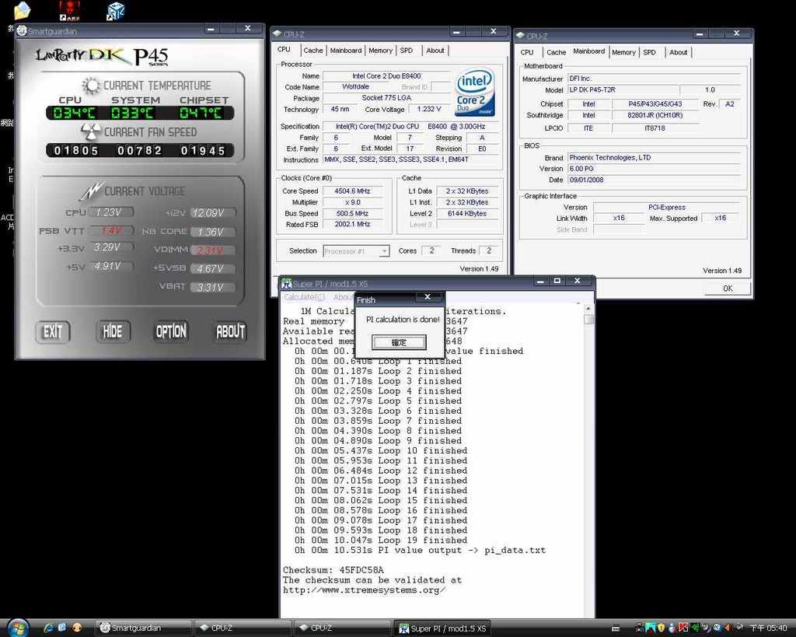This screenshot has width=796, height=637.
Task: Click the BIOS date 09/01/2008
Action: click(x=654, y=180)
